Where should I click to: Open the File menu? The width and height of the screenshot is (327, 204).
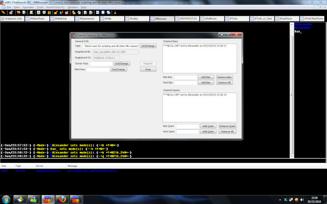click(9, 7)
